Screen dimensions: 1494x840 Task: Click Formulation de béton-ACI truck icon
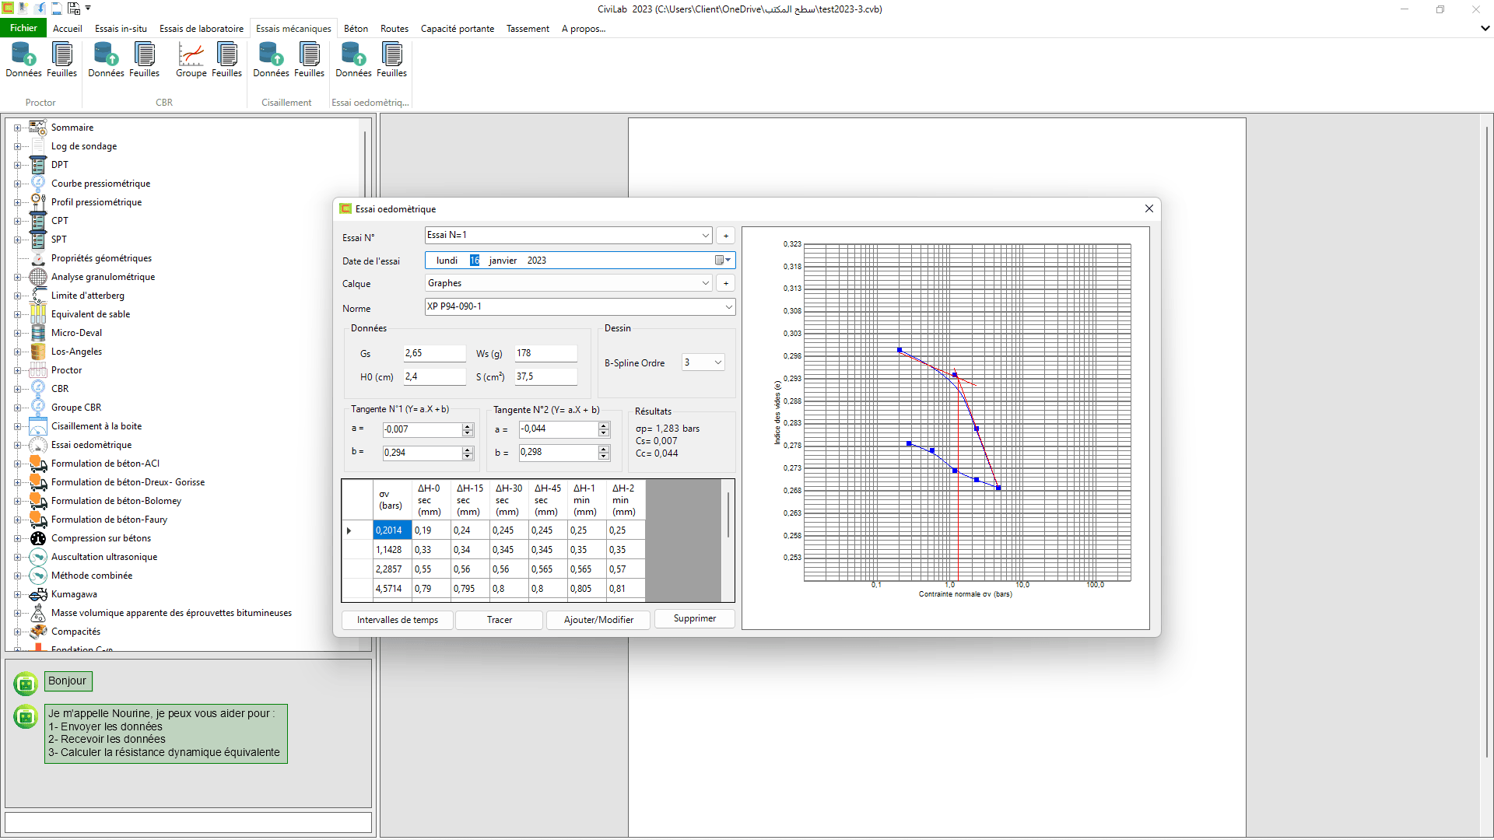[38, 464]
